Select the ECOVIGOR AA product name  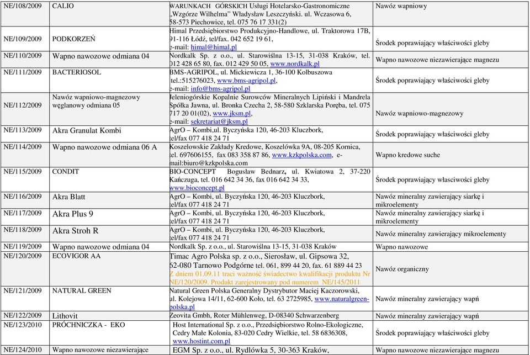[76, 256]
